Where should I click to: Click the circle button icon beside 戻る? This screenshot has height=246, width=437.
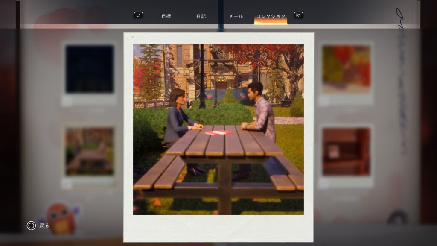point(31,225)
